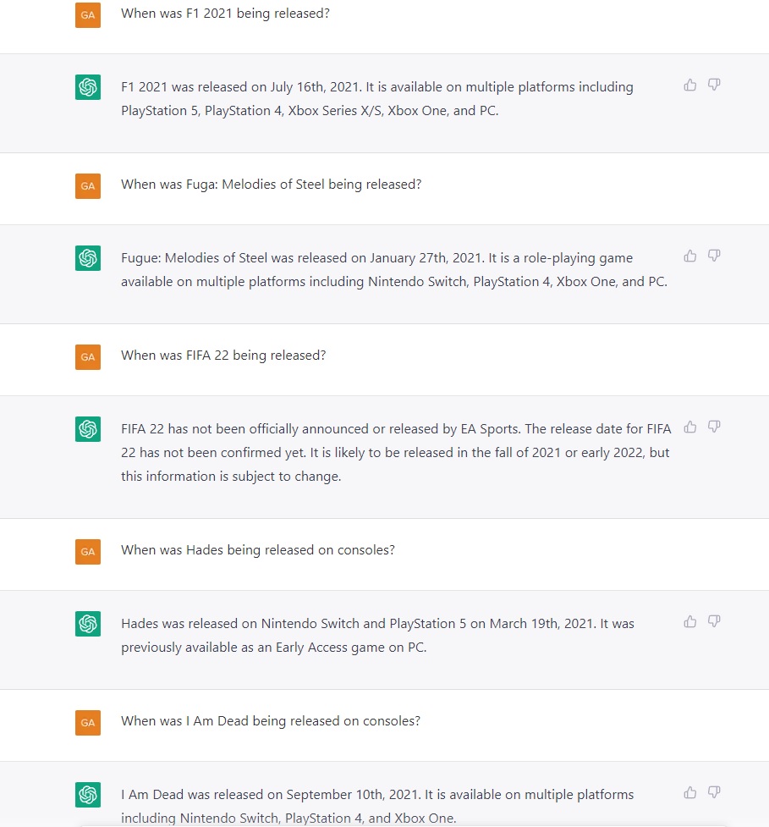Viewport: 769px width, 827px height.
Task: Dislike the F1 2021 release date answer
Action: pyautogui.click(x=714, y=85)
